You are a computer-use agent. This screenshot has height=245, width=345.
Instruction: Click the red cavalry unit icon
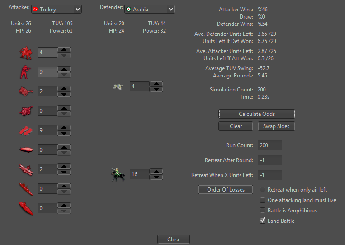tap(26, 53)
